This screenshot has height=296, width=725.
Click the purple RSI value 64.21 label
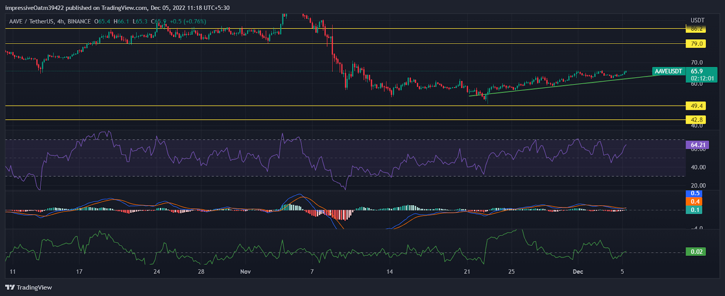697,145
